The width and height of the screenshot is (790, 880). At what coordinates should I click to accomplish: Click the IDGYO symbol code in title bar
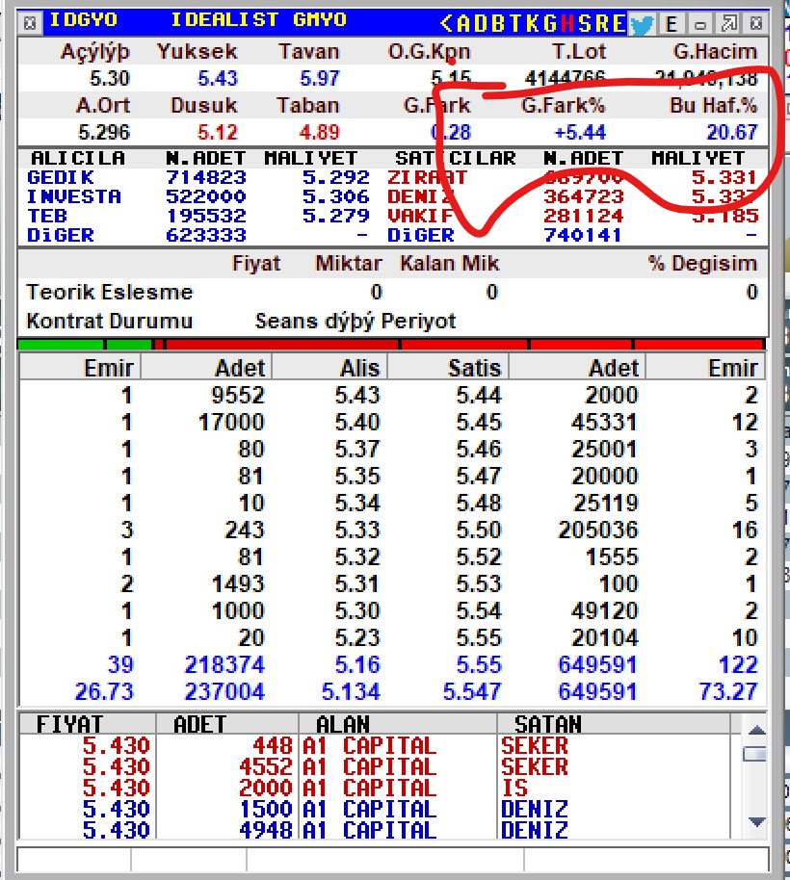(84, 20)
